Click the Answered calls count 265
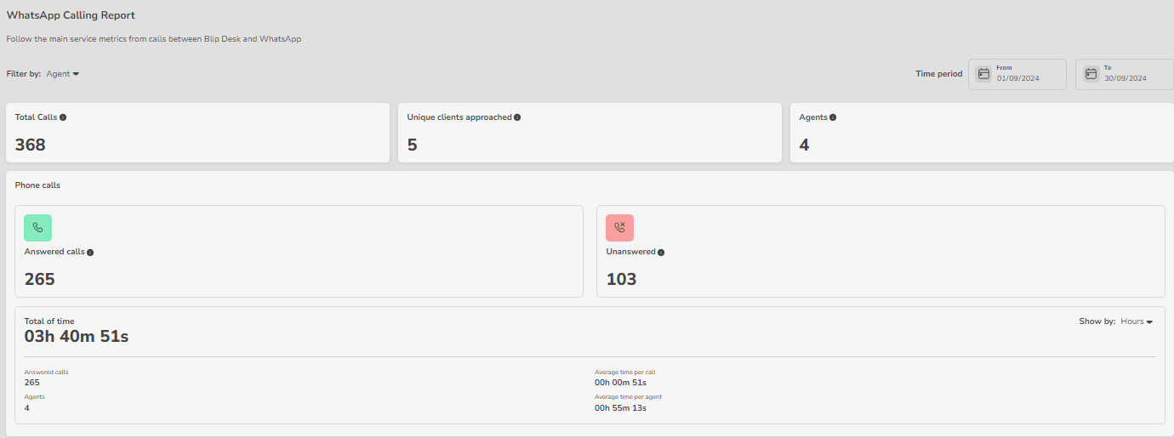Image resolution: width=1174 pixels, height=438 pixels. [x=40, y=279]
